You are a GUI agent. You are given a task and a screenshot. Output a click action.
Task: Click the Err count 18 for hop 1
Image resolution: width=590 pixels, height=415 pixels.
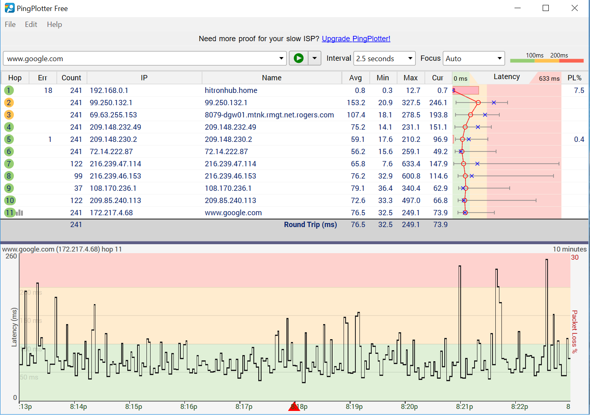click(x=48, y=91)
